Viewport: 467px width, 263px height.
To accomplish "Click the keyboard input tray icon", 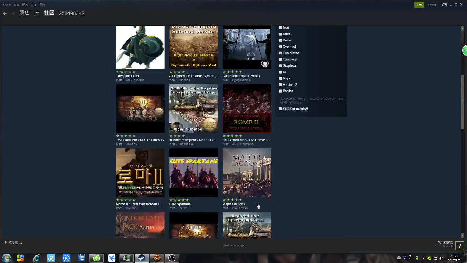I will point(399,258).
